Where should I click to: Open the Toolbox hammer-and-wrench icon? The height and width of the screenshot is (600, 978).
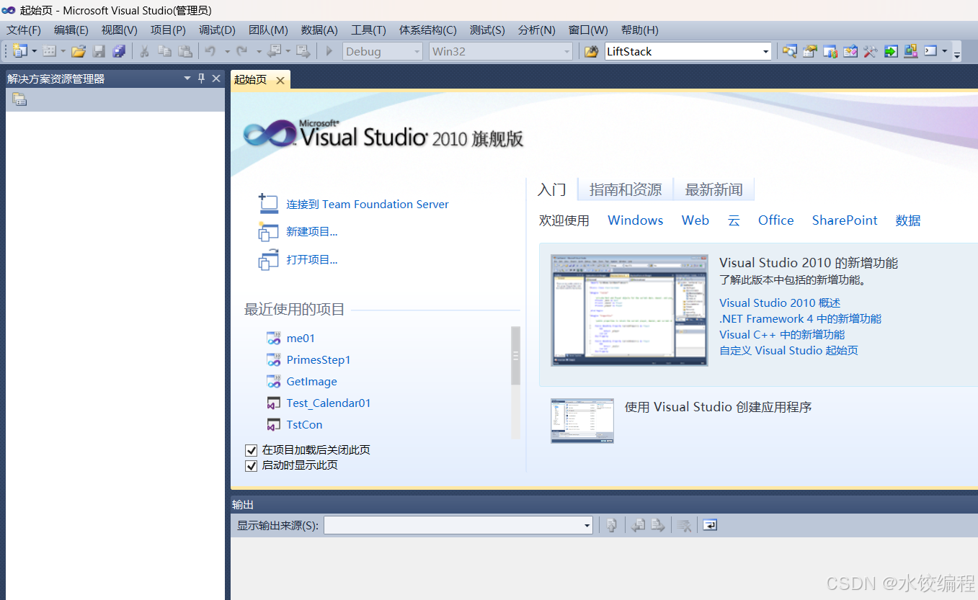click(x=871, y=51)
